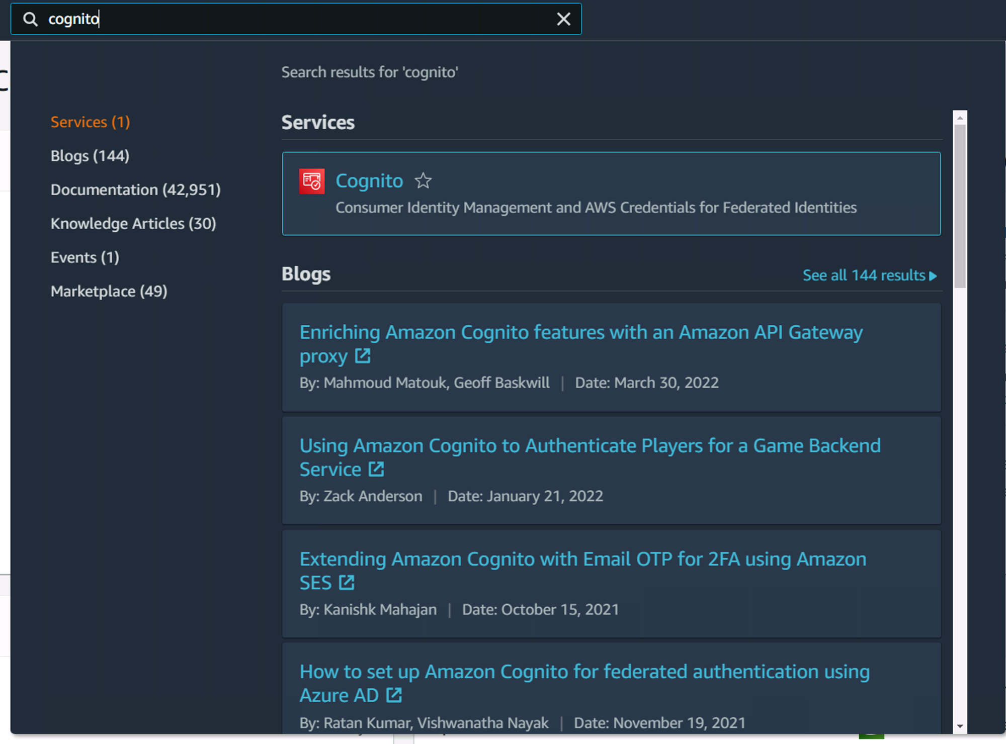Clear the search with the X icon

click(563, 19)
